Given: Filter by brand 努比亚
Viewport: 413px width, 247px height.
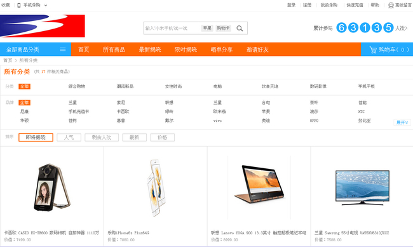Looking at the screenshot, I should pyautogui.click(x=365, y=121).
